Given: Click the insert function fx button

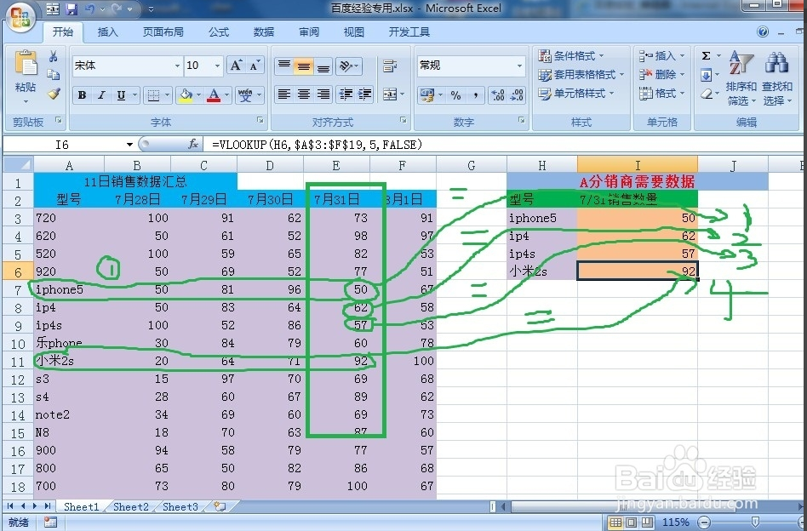Looking at the screenshot, I should (x=193, y=144).
